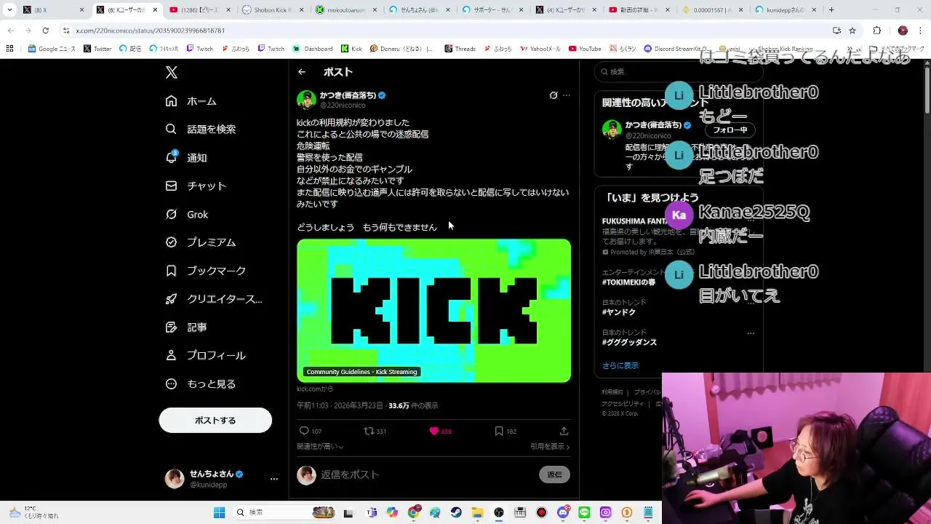This screenshot has height=524, width=931.
Task: Open the Dashboard bookmark
Action: [x=313, y=49]
